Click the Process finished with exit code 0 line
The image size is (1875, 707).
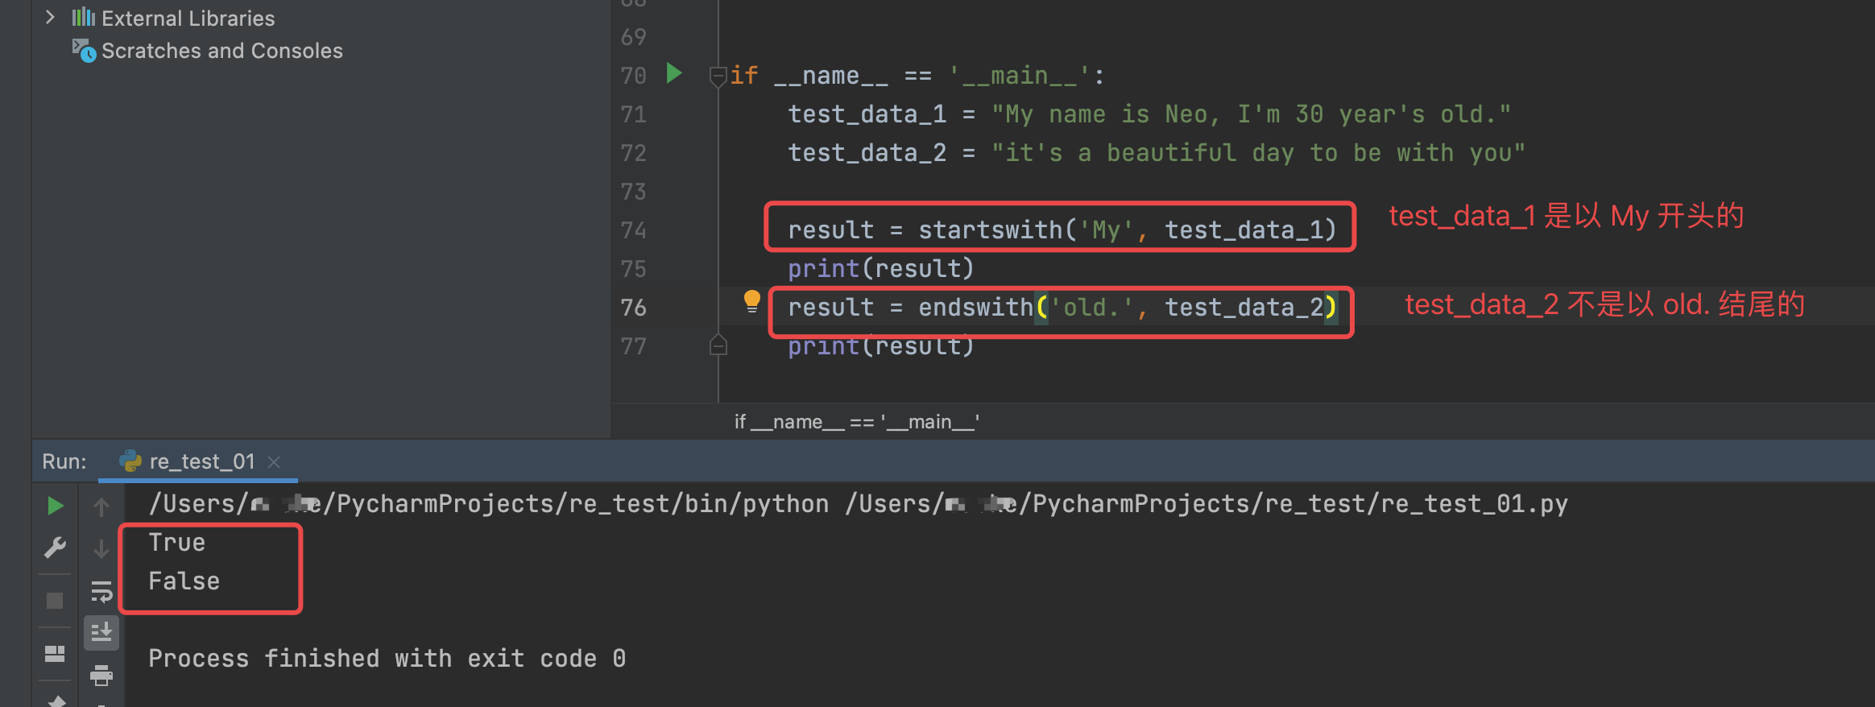pos(387,659)
